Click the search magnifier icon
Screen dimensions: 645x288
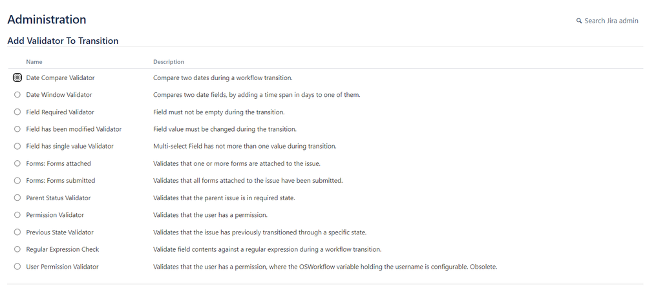579,21
